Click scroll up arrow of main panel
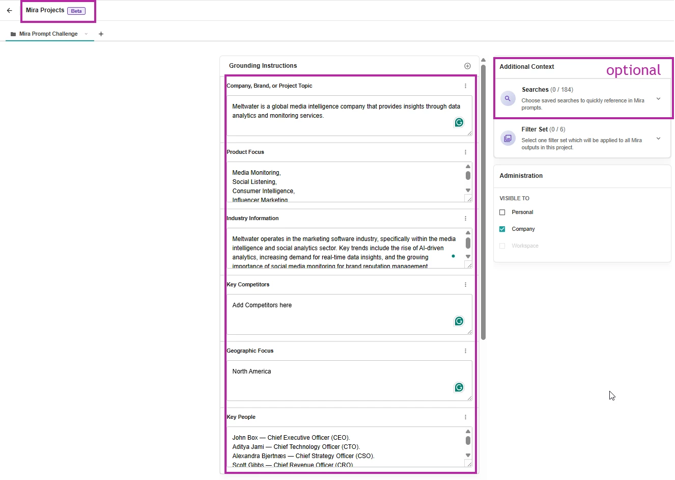 [x=483, y=60]
